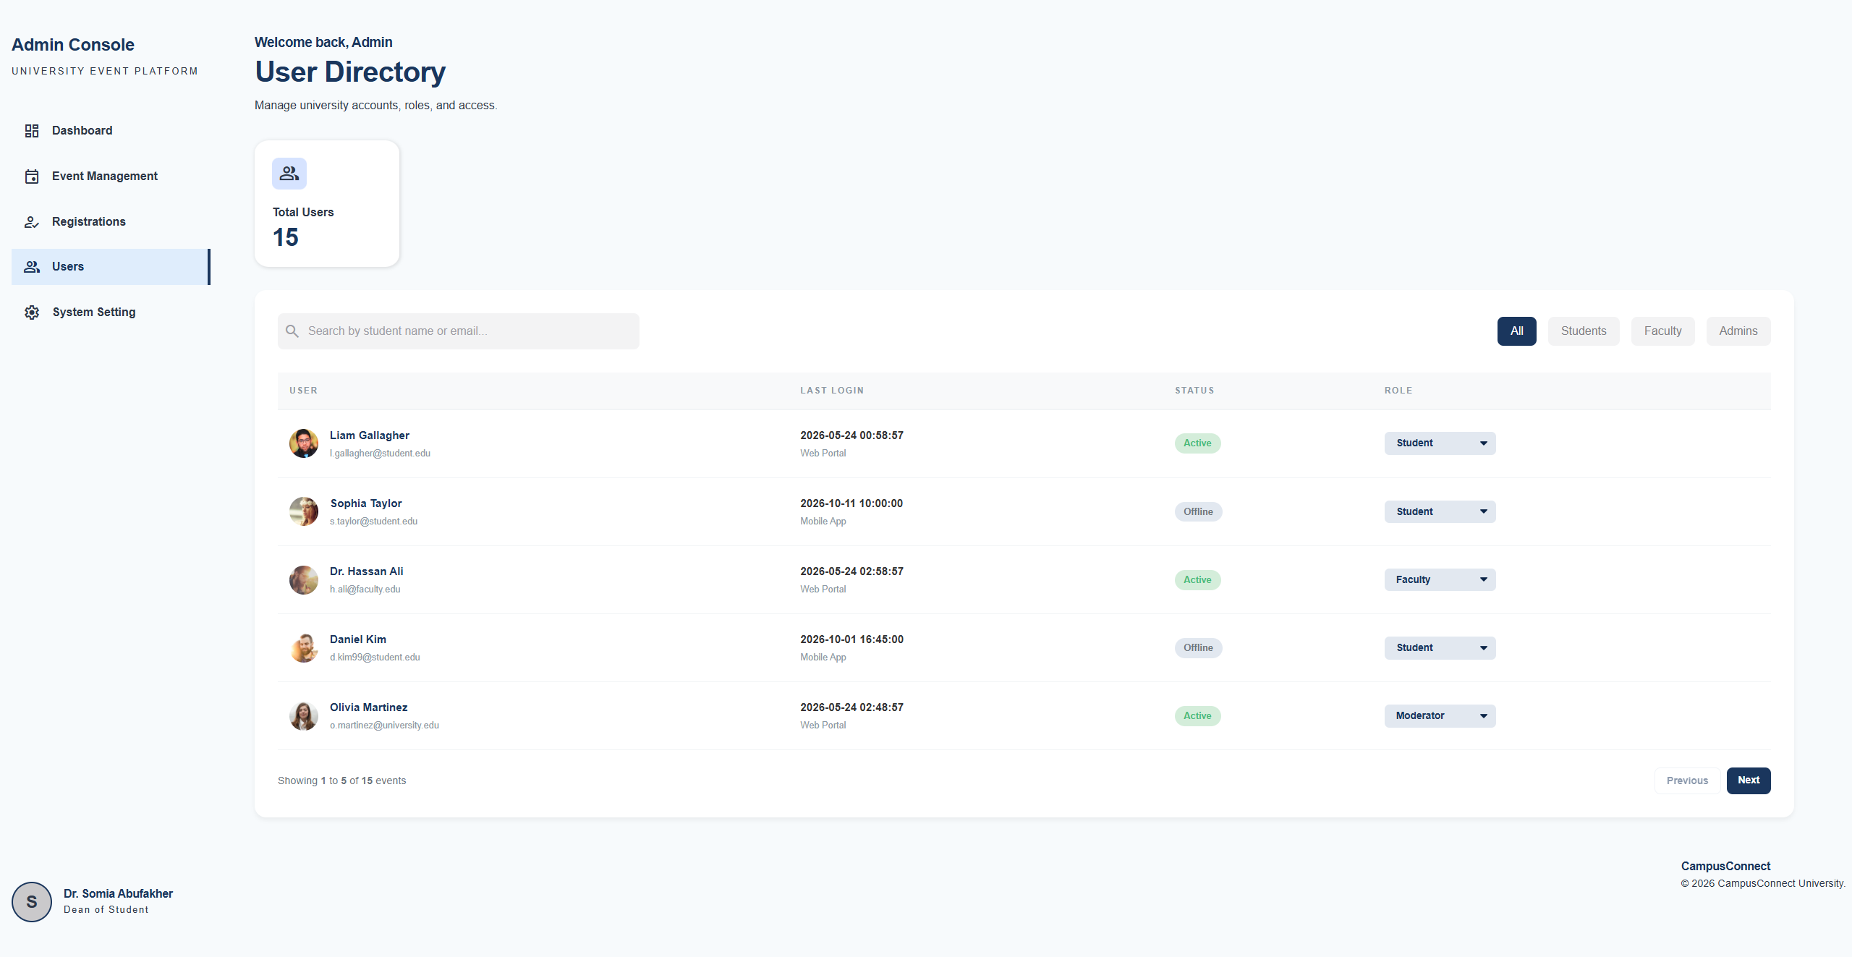Click last login 2026-10-01 16:45:00
Screen dimensions: 1852x957
851,639
